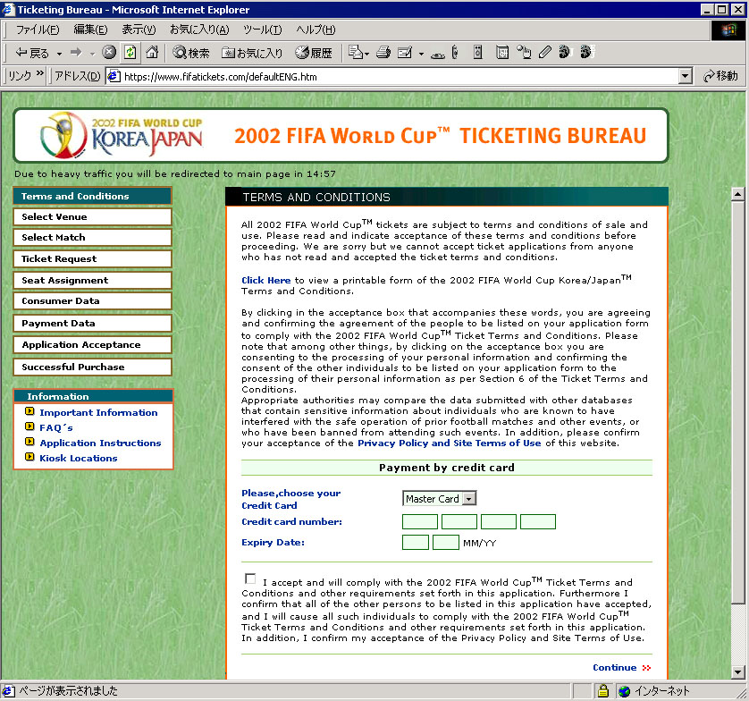Open Privacy Policy and Site Terms link
Image resolution: width=749 pixels, height=701 pixels.
[449, 443]
